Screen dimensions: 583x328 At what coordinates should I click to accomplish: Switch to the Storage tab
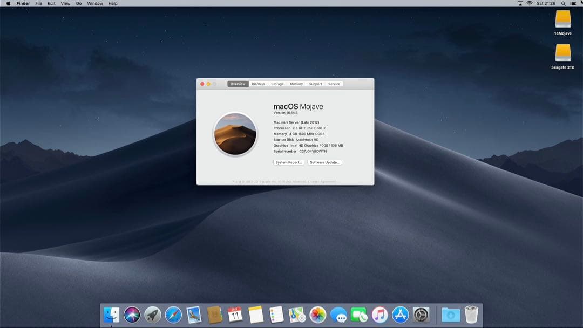click(x=277, y=84)
